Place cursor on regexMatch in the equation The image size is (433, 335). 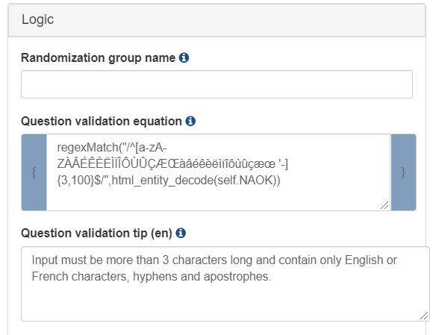coord(87,148)
